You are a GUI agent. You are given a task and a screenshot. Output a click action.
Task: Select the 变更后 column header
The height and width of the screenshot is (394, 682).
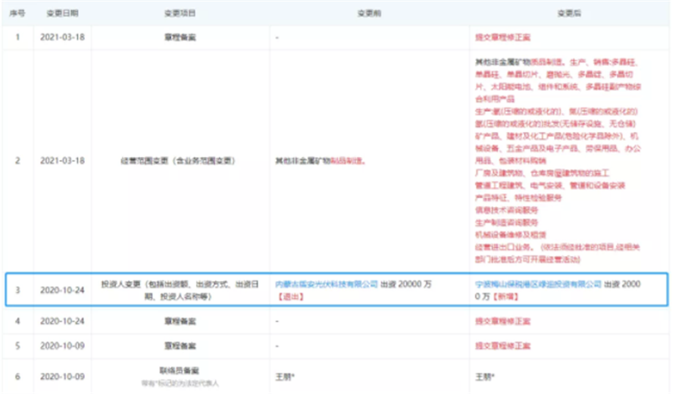click(x=568, y=13)
